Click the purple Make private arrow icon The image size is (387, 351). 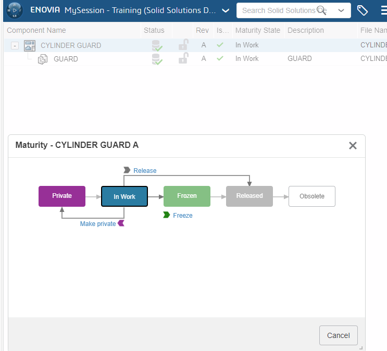click(x=121, y=223)
